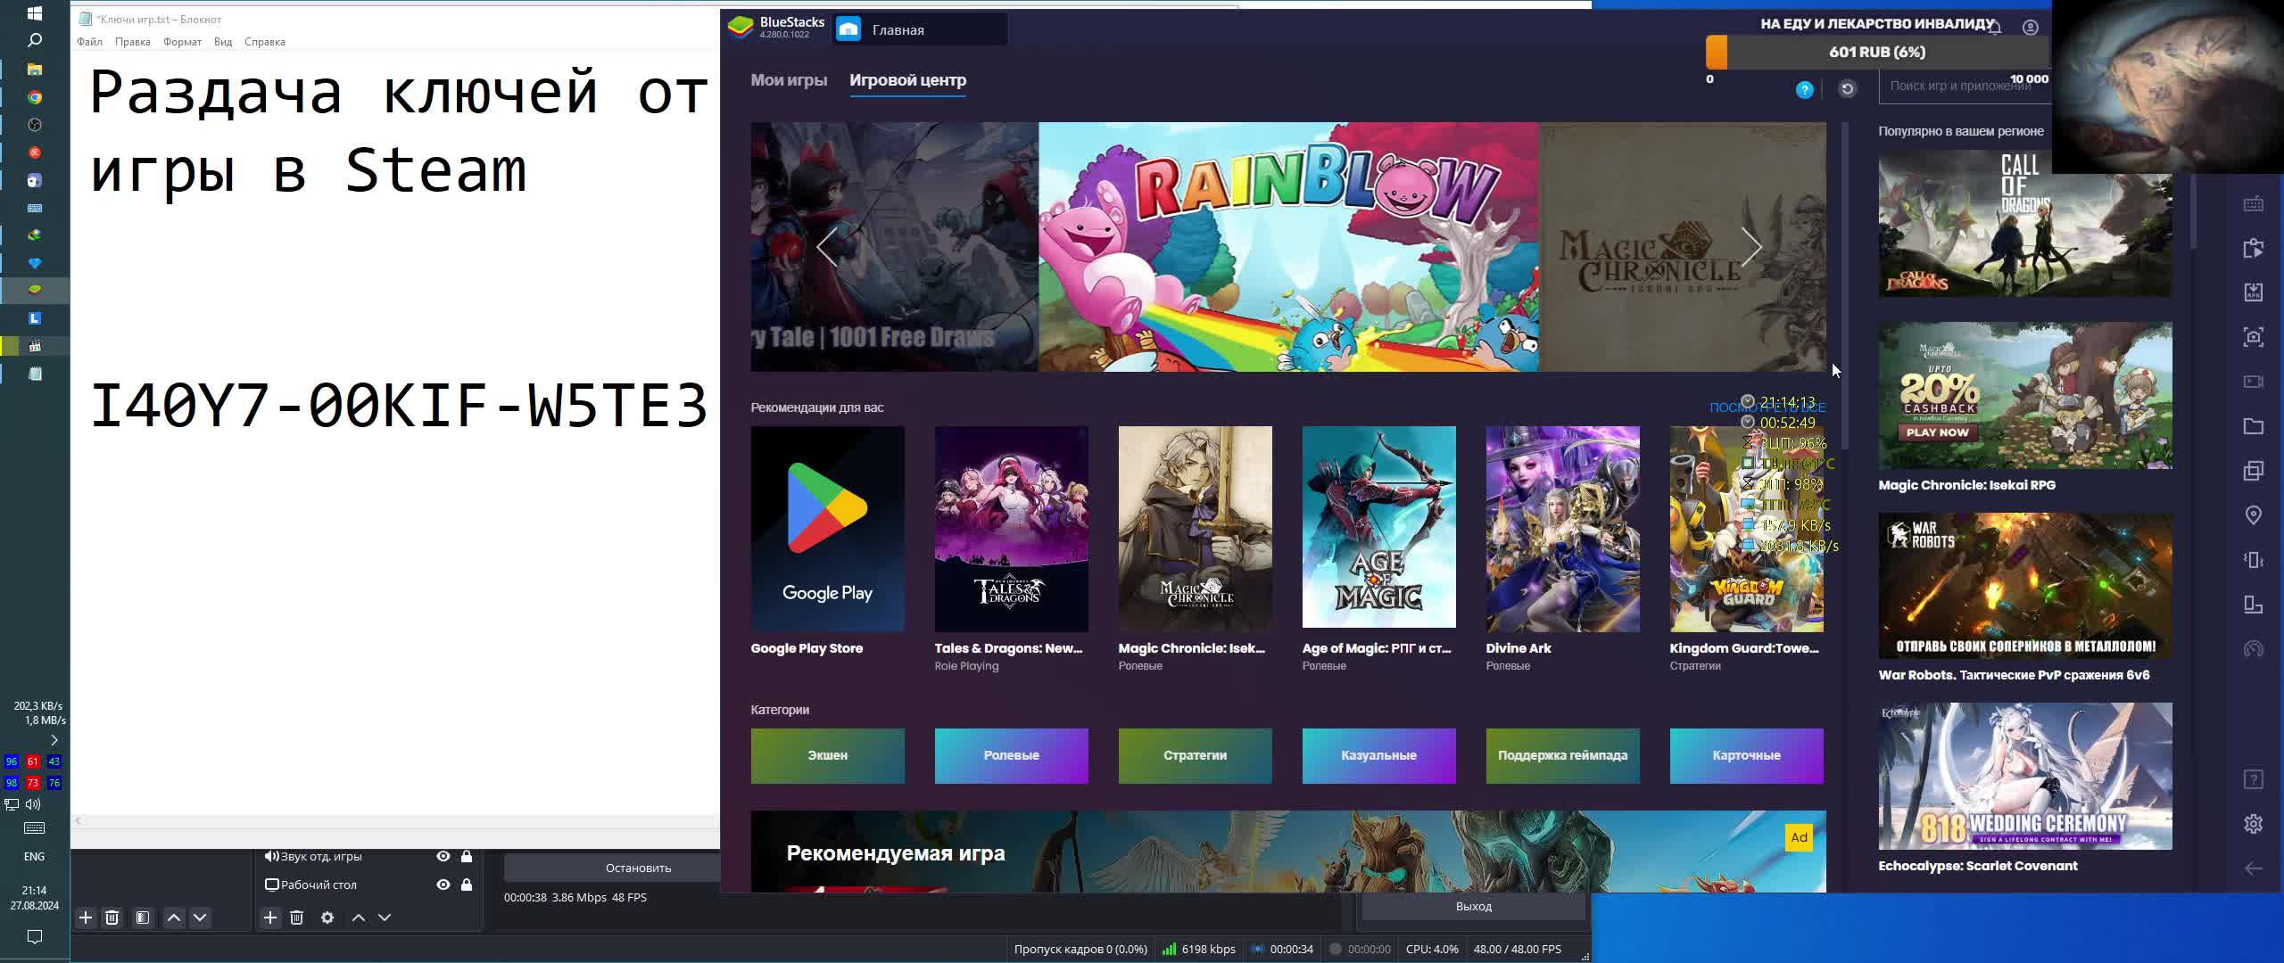Open the Ролевые category

coord(1011,755)
